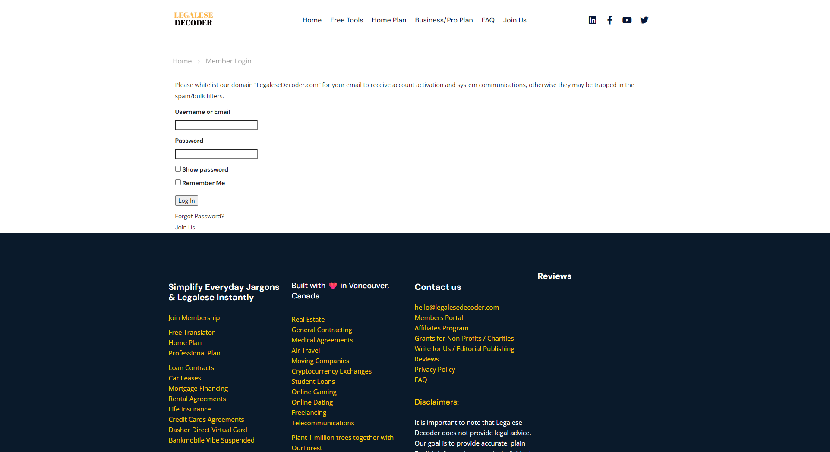Open the Facebook page icon

coord(609,20)
